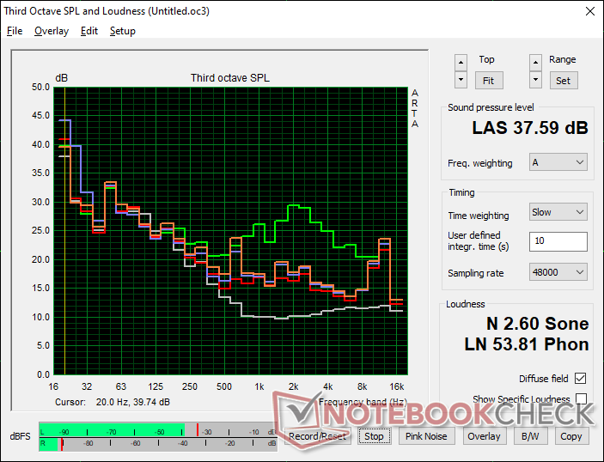Start the Pink Noise generator

[426, 436]
